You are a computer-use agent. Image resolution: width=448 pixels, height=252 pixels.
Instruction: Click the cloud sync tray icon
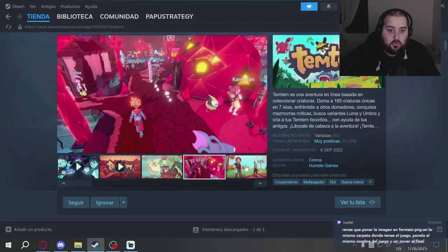(371, 245)
